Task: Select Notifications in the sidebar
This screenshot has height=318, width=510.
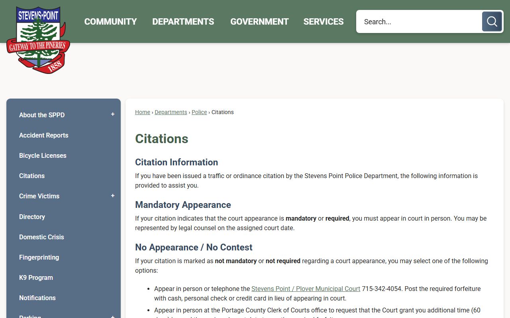Action: 37,298
